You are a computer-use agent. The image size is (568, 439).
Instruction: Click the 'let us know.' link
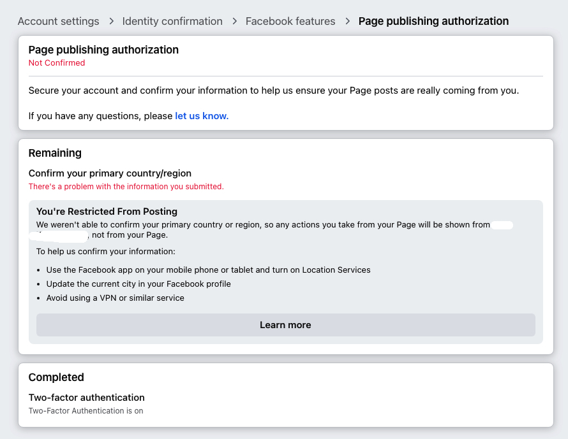[x=202, y=116]
